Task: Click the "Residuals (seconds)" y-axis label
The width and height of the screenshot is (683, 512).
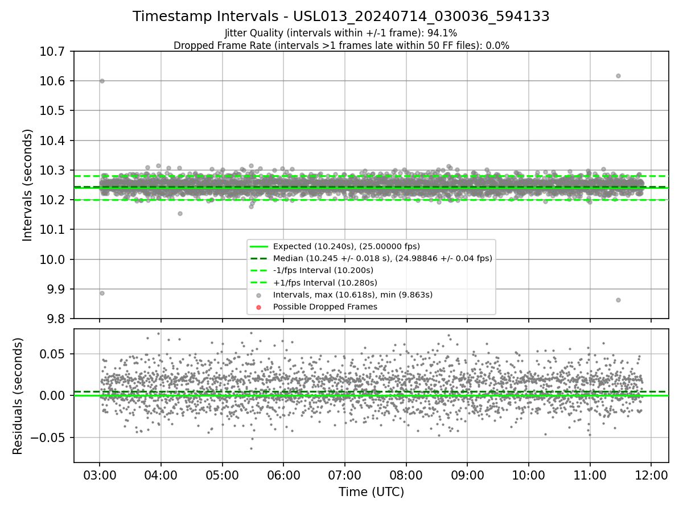Action: click(x=18, y=396)
